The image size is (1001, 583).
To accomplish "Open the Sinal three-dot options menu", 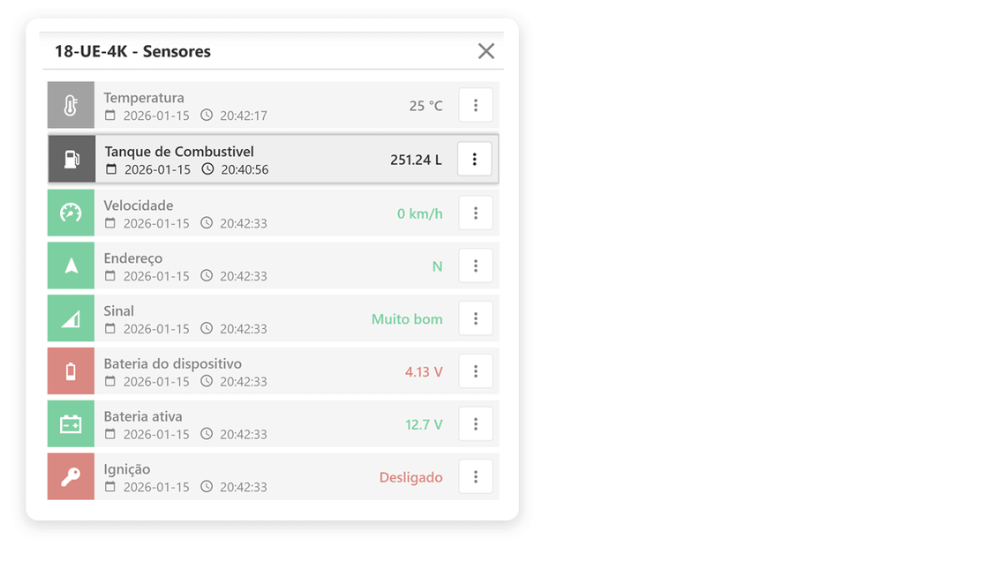I will pos(476,318).
